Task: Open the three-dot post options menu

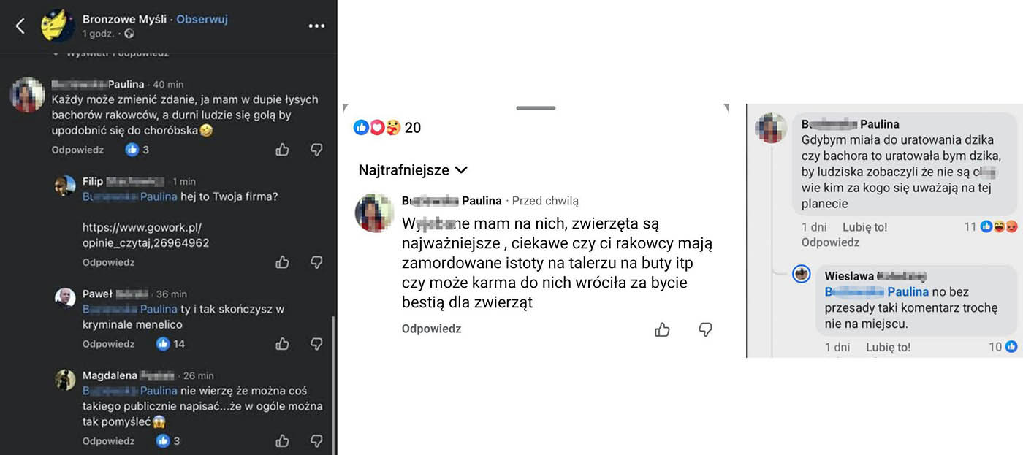Action: 316,26
